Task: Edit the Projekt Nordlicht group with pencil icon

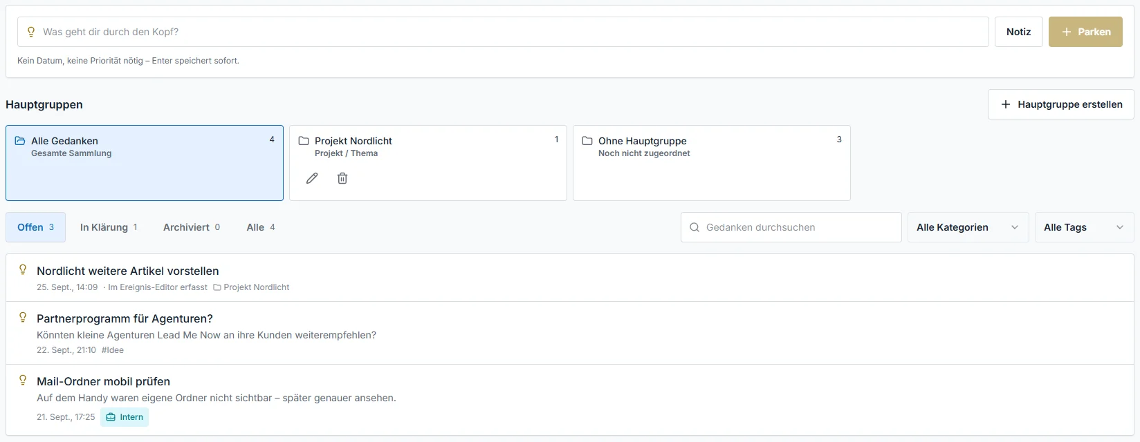Action: 312,178
